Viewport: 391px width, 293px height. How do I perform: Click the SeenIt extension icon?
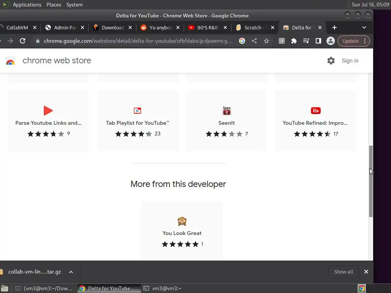coord(227,111)
